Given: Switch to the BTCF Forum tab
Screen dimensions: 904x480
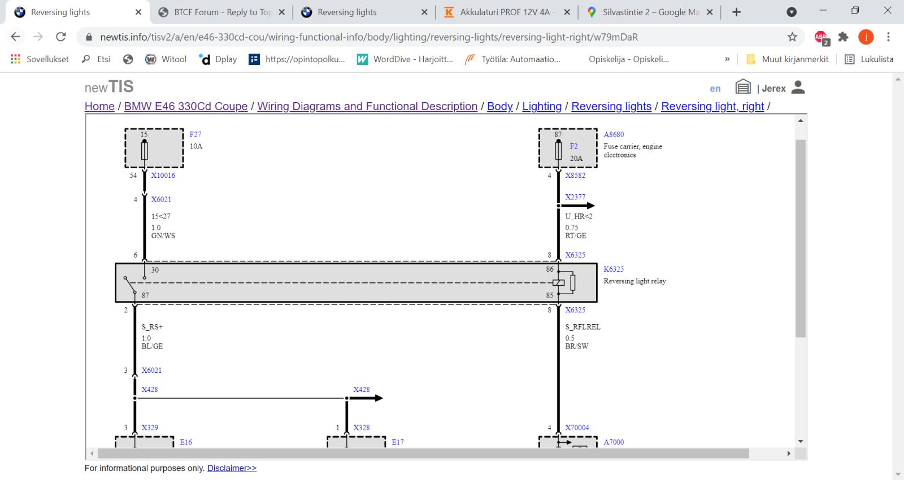Looking at the screenshot, I should pos(220,12).
